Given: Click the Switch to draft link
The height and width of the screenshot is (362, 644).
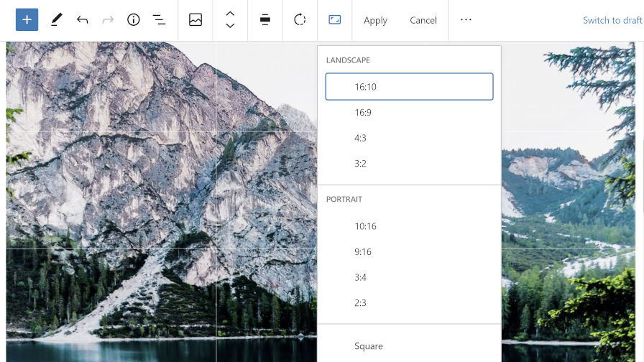Looking at the screenshot, I should point(612,20).
